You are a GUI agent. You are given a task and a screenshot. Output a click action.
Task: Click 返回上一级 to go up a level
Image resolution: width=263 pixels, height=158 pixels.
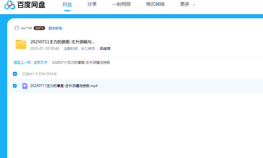(22, 63)
